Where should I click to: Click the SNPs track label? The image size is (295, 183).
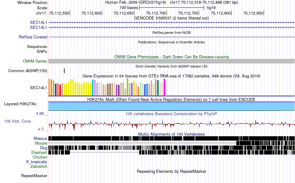(42, 51)
